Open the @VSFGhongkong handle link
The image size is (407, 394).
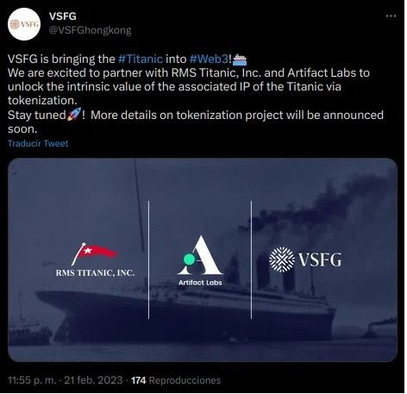coord(90,30)
